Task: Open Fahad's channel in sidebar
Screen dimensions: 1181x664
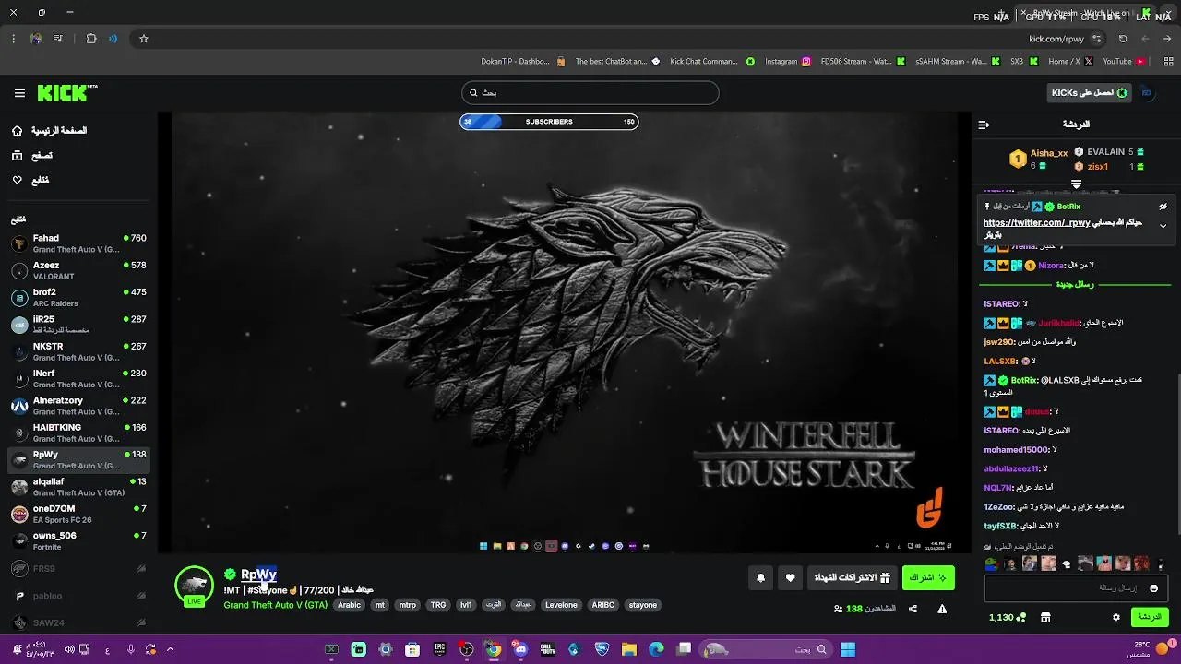Action: click(78, 243)
